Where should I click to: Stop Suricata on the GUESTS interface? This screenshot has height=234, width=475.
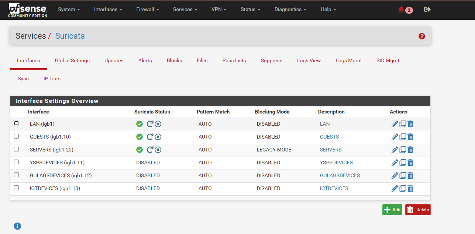[x=158, y=137]
